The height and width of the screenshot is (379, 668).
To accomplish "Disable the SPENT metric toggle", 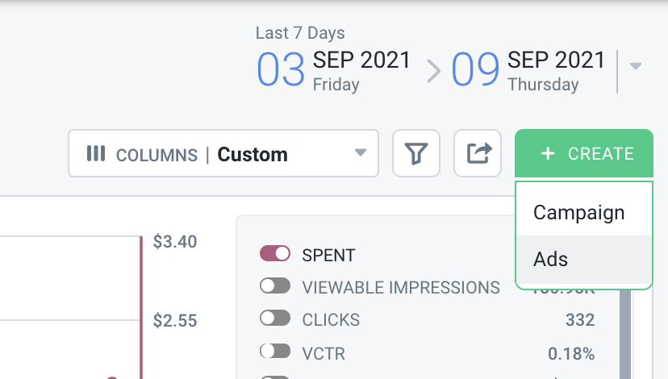I will [275, 253].
